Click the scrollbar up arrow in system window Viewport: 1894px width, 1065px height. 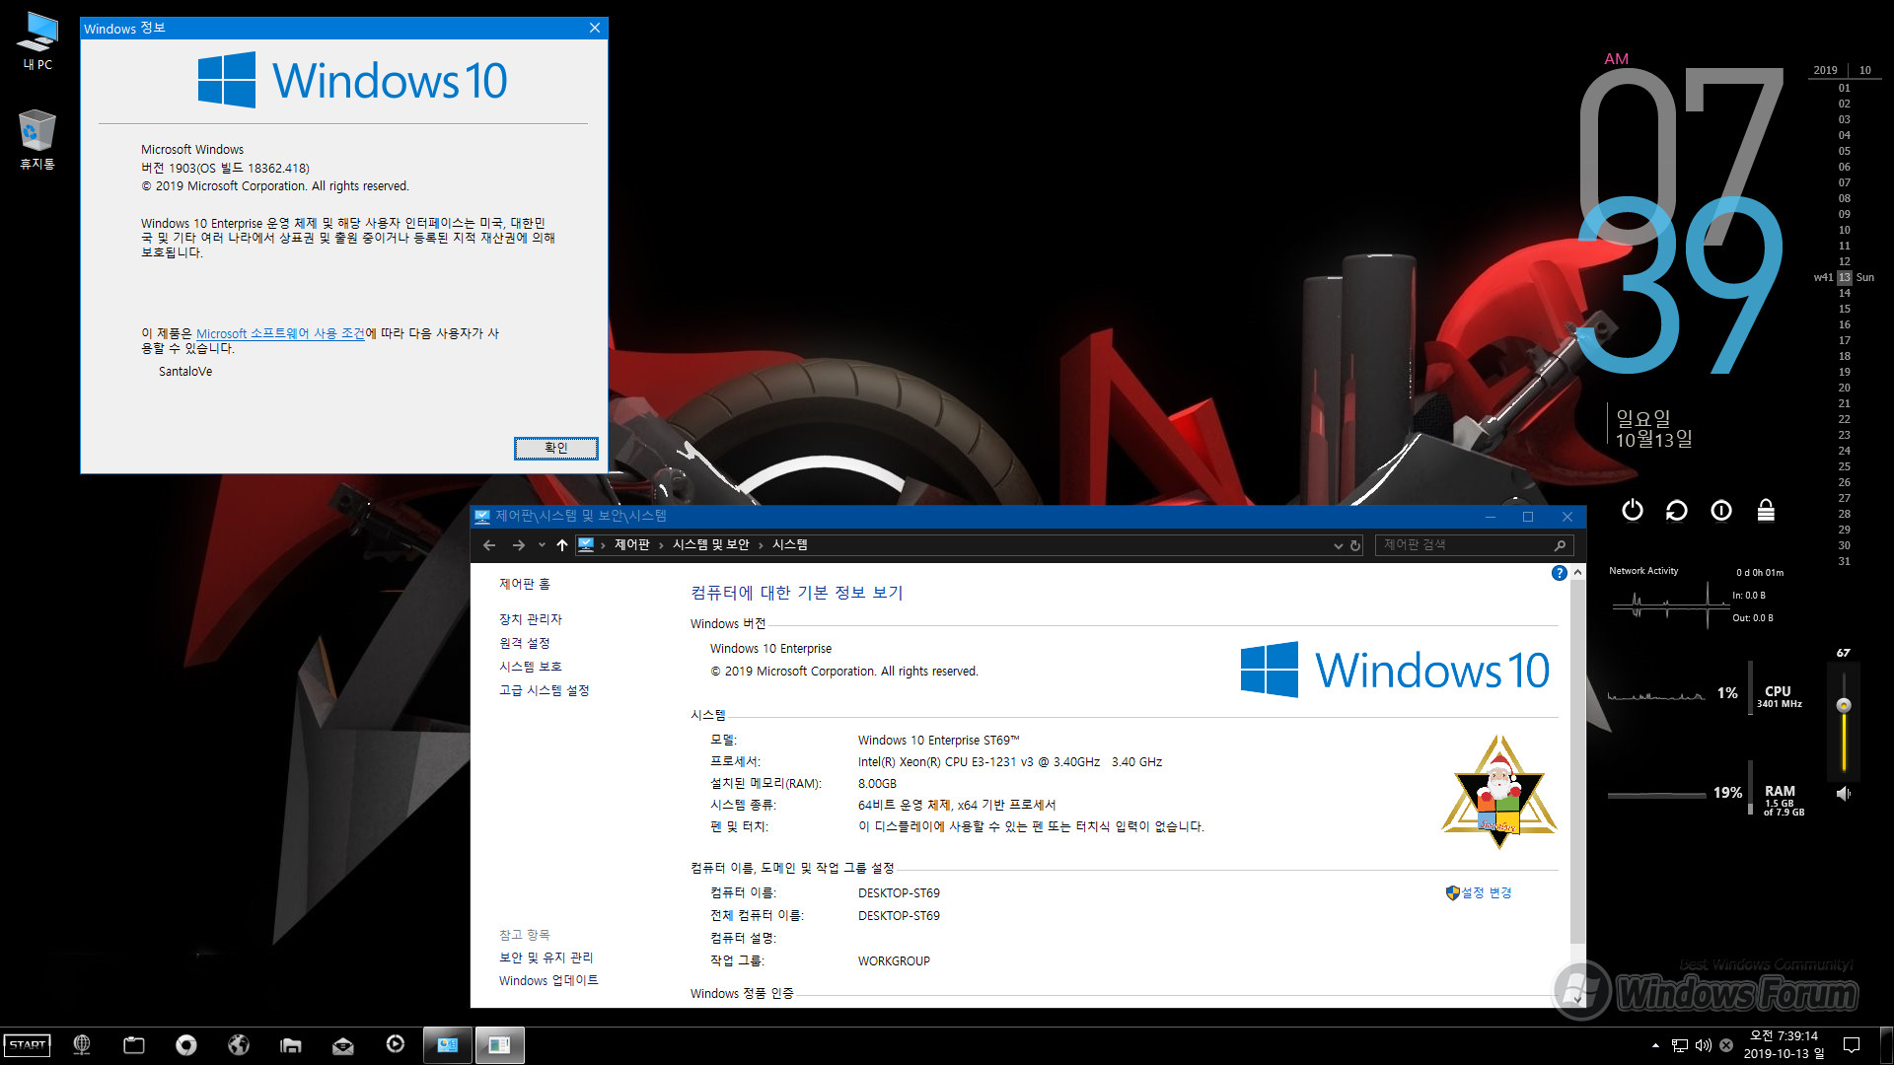(x=1577, y=572)
